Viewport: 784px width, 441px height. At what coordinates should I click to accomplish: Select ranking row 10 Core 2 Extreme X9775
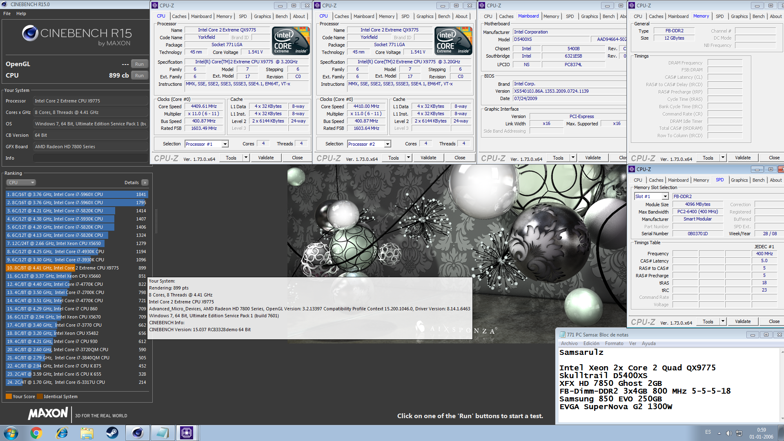pyautogui.click(x=77, y=268)
